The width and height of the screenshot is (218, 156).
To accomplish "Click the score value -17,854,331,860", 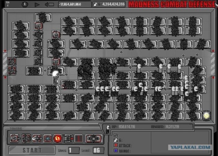I will pos(70,4).
